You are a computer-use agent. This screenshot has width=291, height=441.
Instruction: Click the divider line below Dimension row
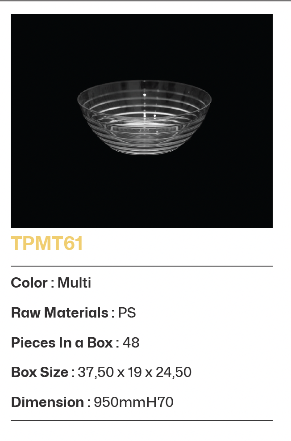coord(141,420)
